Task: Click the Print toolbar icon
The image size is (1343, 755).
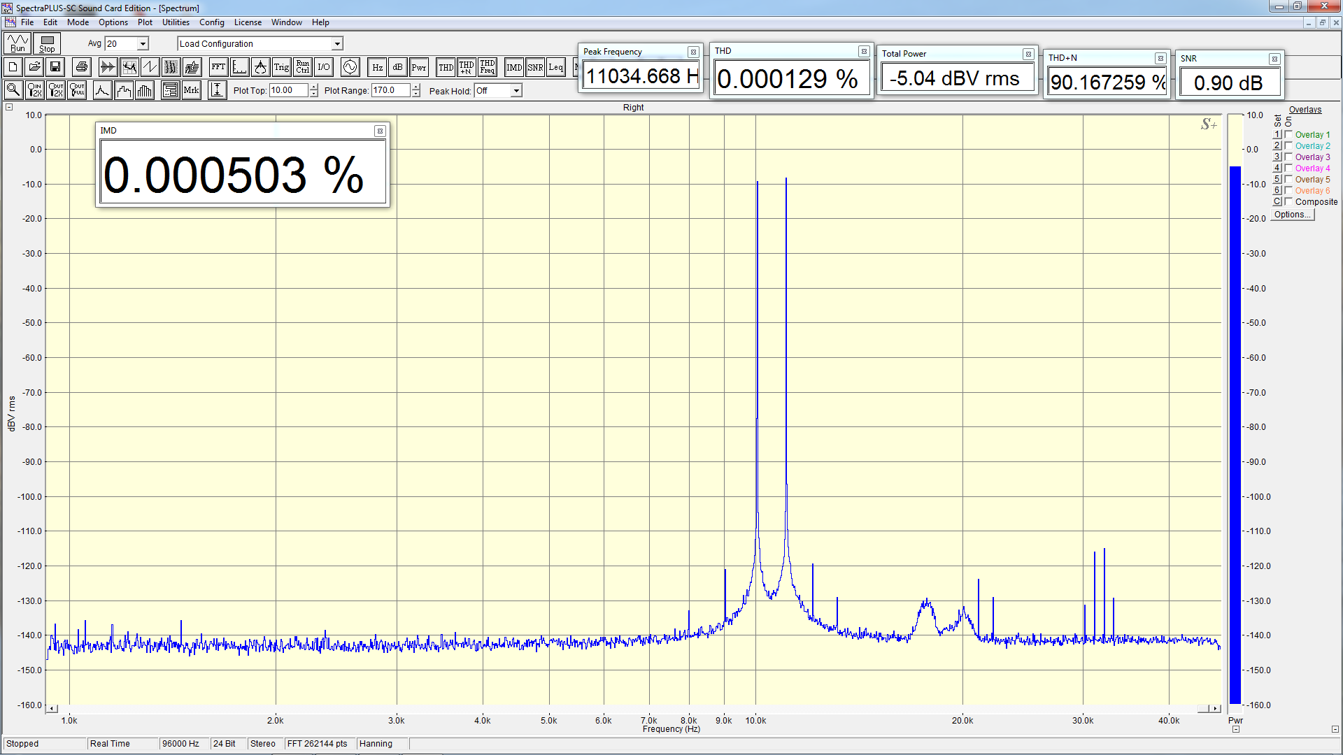Action: pyautogui.click(x=82, y=67)
